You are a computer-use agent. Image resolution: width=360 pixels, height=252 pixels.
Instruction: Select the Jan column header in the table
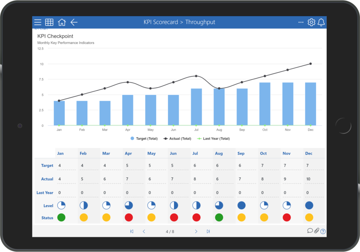(x=60, y=153)
